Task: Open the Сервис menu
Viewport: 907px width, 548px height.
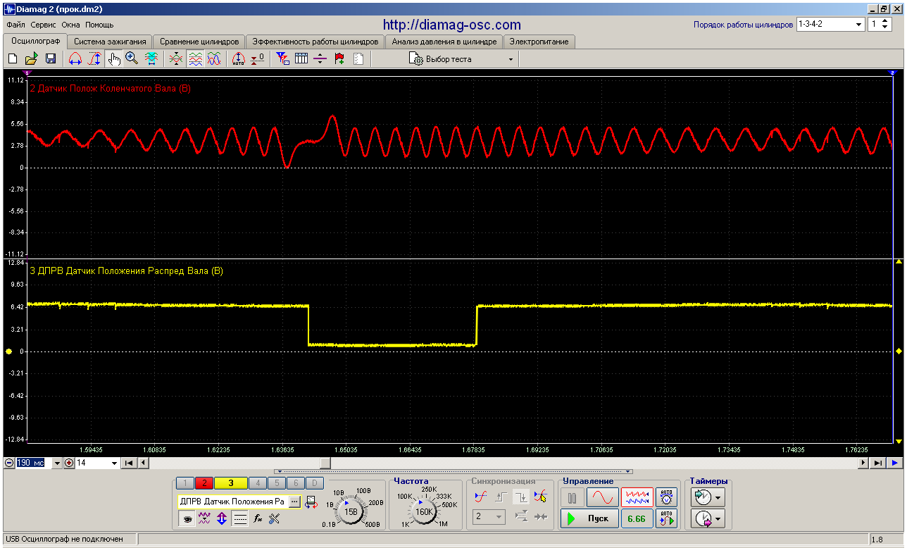Action: point(43,25)
